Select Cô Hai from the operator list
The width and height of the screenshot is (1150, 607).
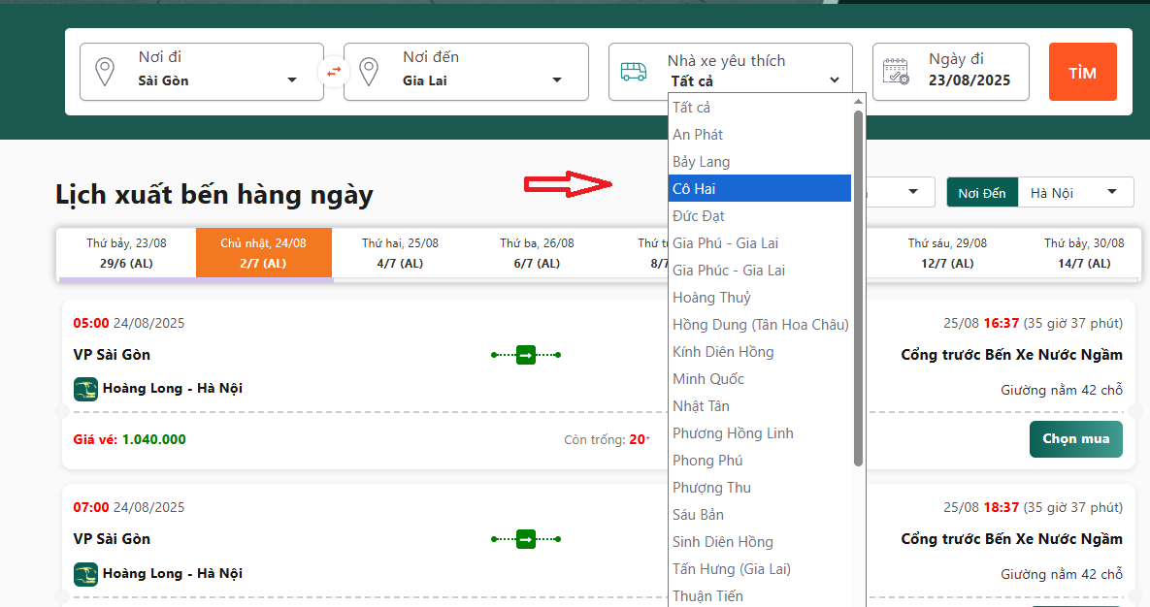(760, 189)
